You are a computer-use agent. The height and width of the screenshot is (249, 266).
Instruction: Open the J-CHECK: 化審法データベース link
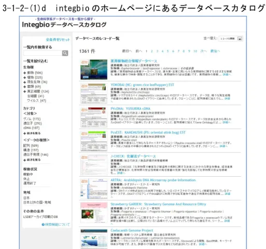[133, 156]
